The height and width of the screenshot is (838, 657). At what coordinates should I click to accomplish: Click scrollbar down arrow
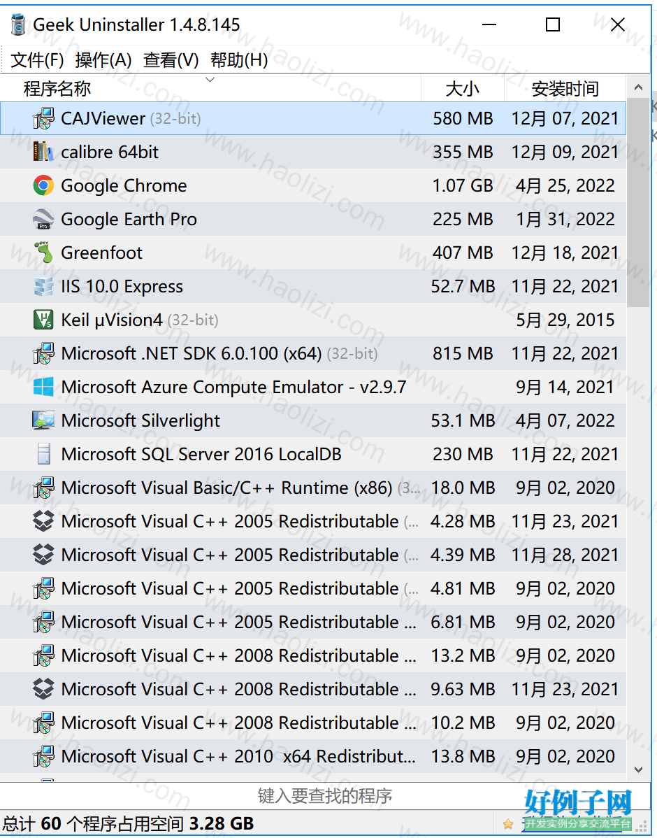coord(638,769)
